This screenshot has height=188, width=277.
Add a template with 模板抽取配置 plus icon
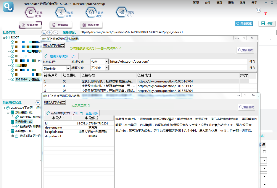[38, 102]
